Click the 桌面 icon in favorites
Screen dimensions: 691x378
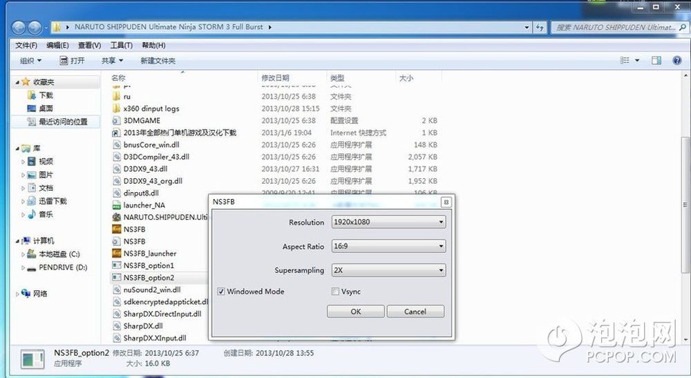pos(32,108)
